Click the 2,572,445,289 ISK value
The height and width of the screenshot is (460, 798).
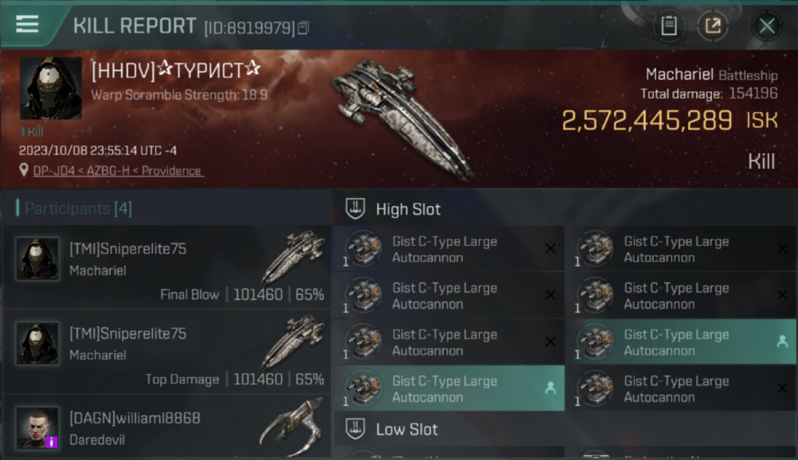tap(669, 120)
